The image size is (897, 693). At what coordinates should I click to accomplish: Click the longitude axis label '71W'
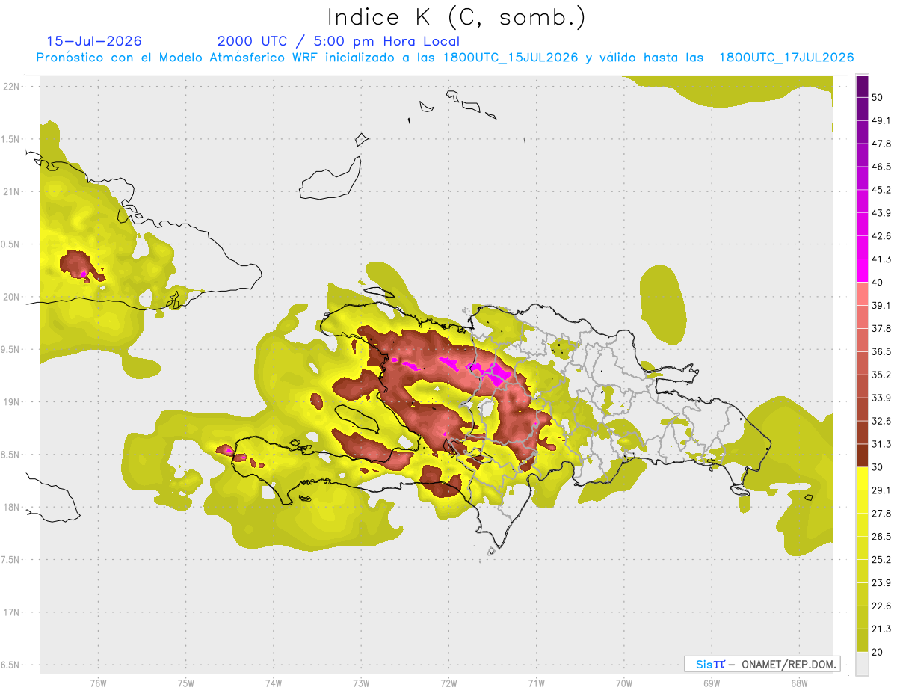tap(536, 683)
